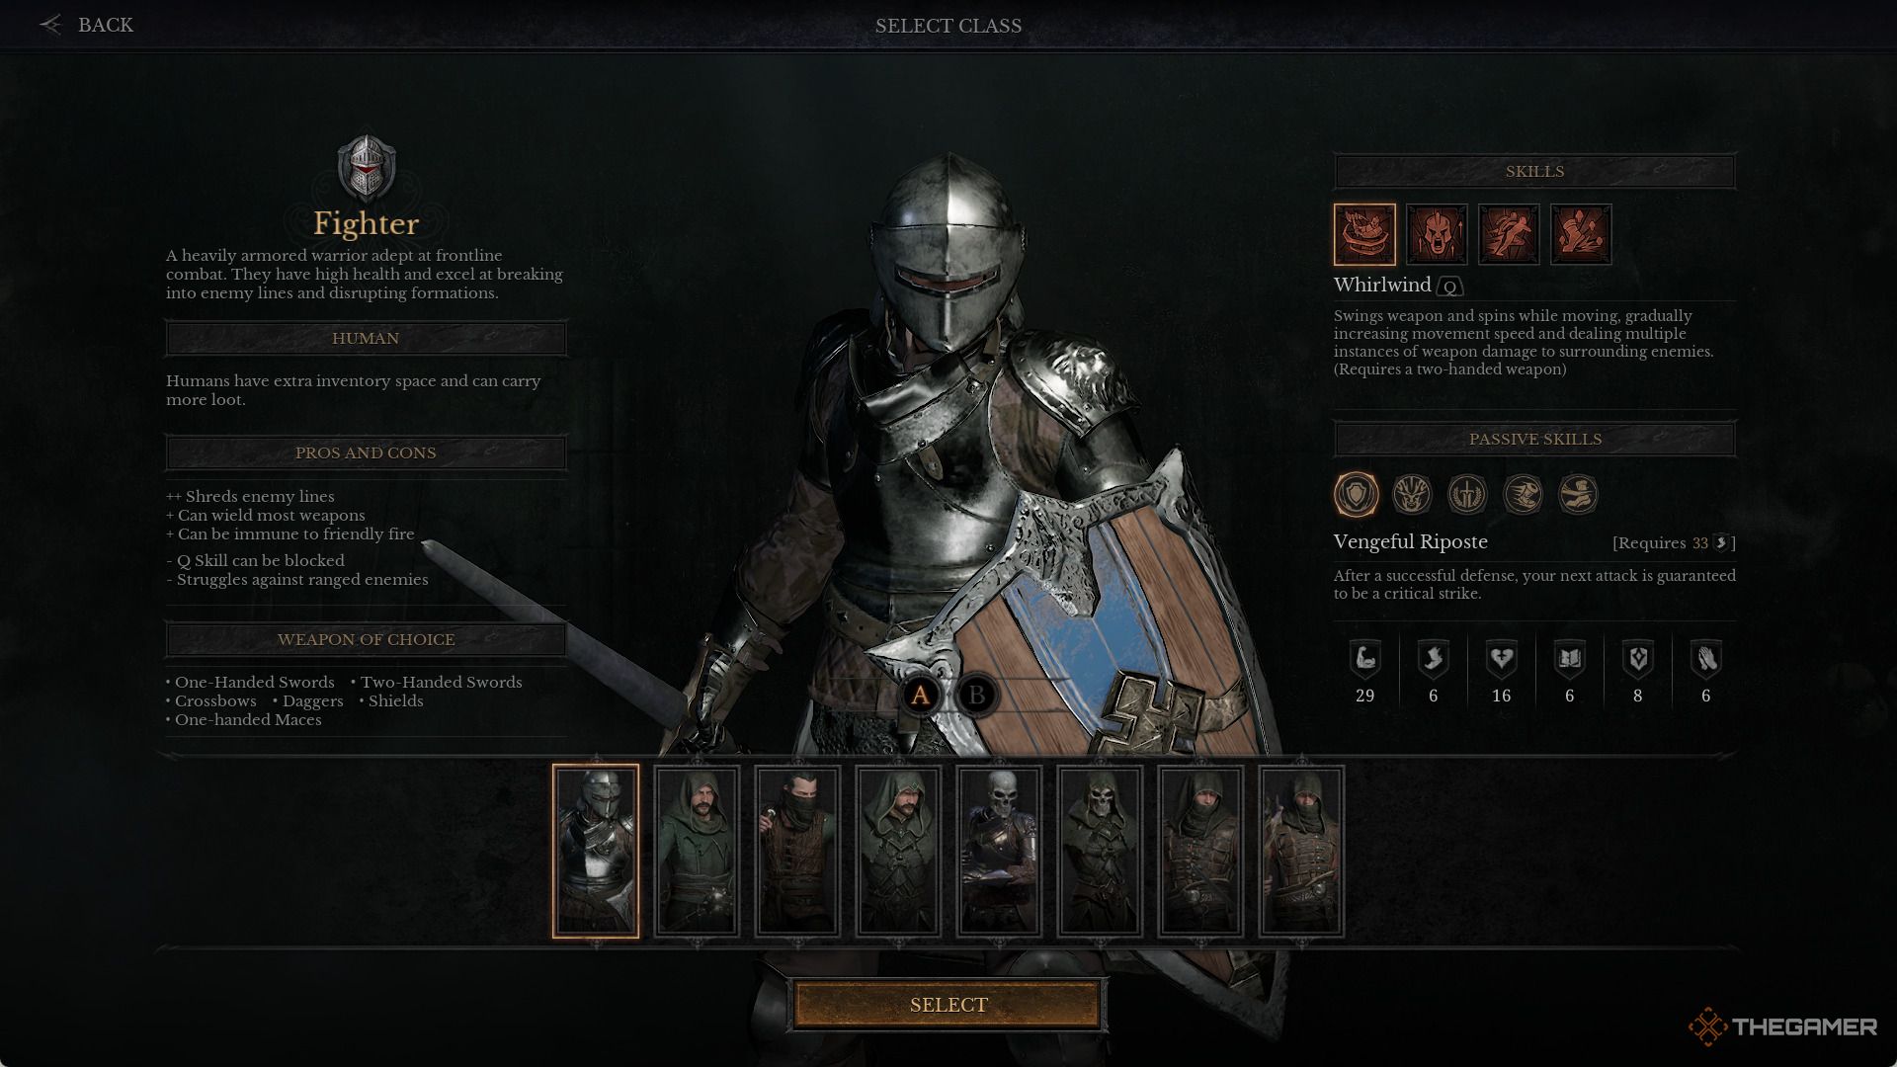Click the health stat value 29

(1364, 696)
